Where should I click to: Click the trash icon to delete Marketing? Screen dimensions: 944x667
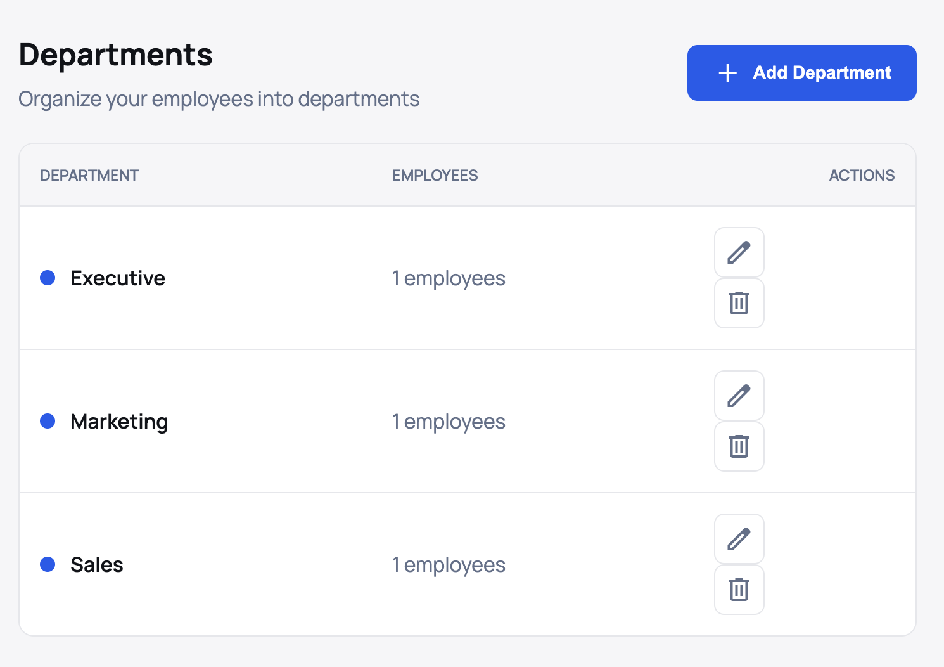(739, 446)
